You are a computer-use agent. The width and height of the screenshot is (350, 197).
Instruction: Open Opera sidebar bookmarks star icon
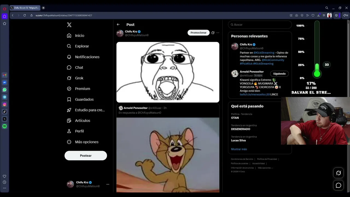[x=4, y=24]
